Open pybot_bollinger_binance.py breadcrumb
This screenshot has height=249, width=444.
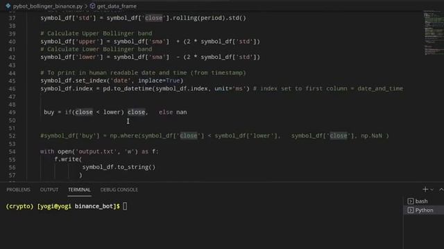[48, 6]
